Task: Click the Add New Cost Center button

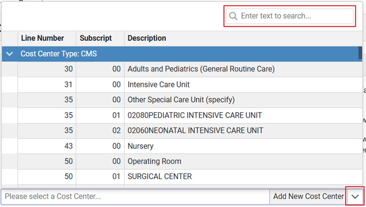Action: click(308, 196)
